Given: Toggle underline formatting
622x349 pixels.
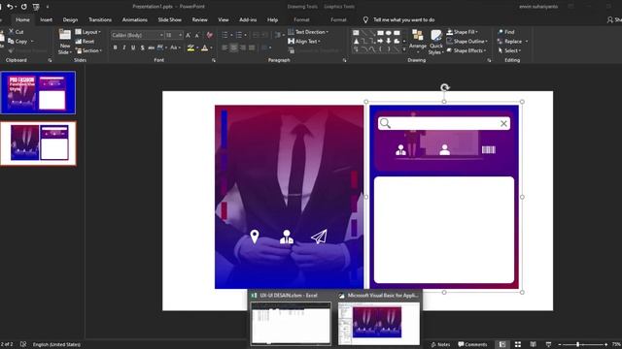Looking at the screenshot, I should 133,48.
